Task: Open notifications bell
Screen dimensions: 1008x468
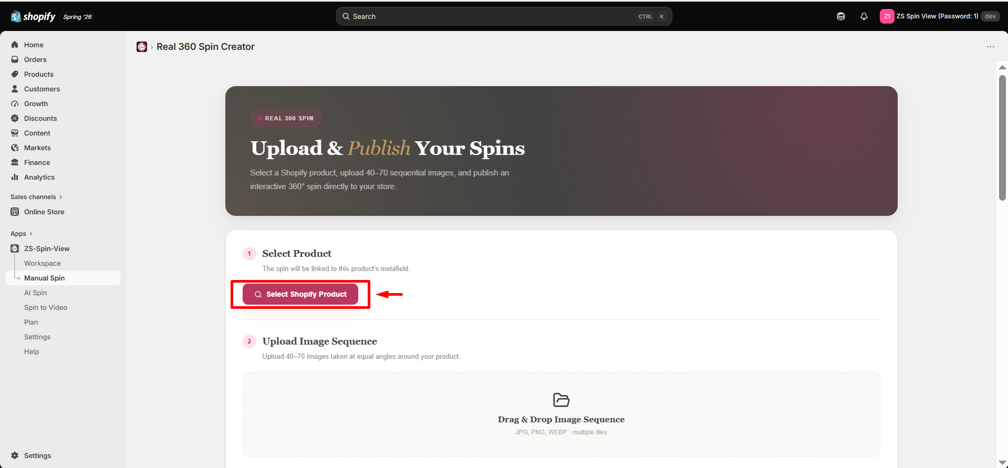Action: 864,16
